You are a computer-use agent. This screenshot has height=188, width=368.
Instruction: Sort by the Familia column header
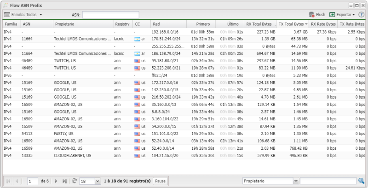coord(11,24)
